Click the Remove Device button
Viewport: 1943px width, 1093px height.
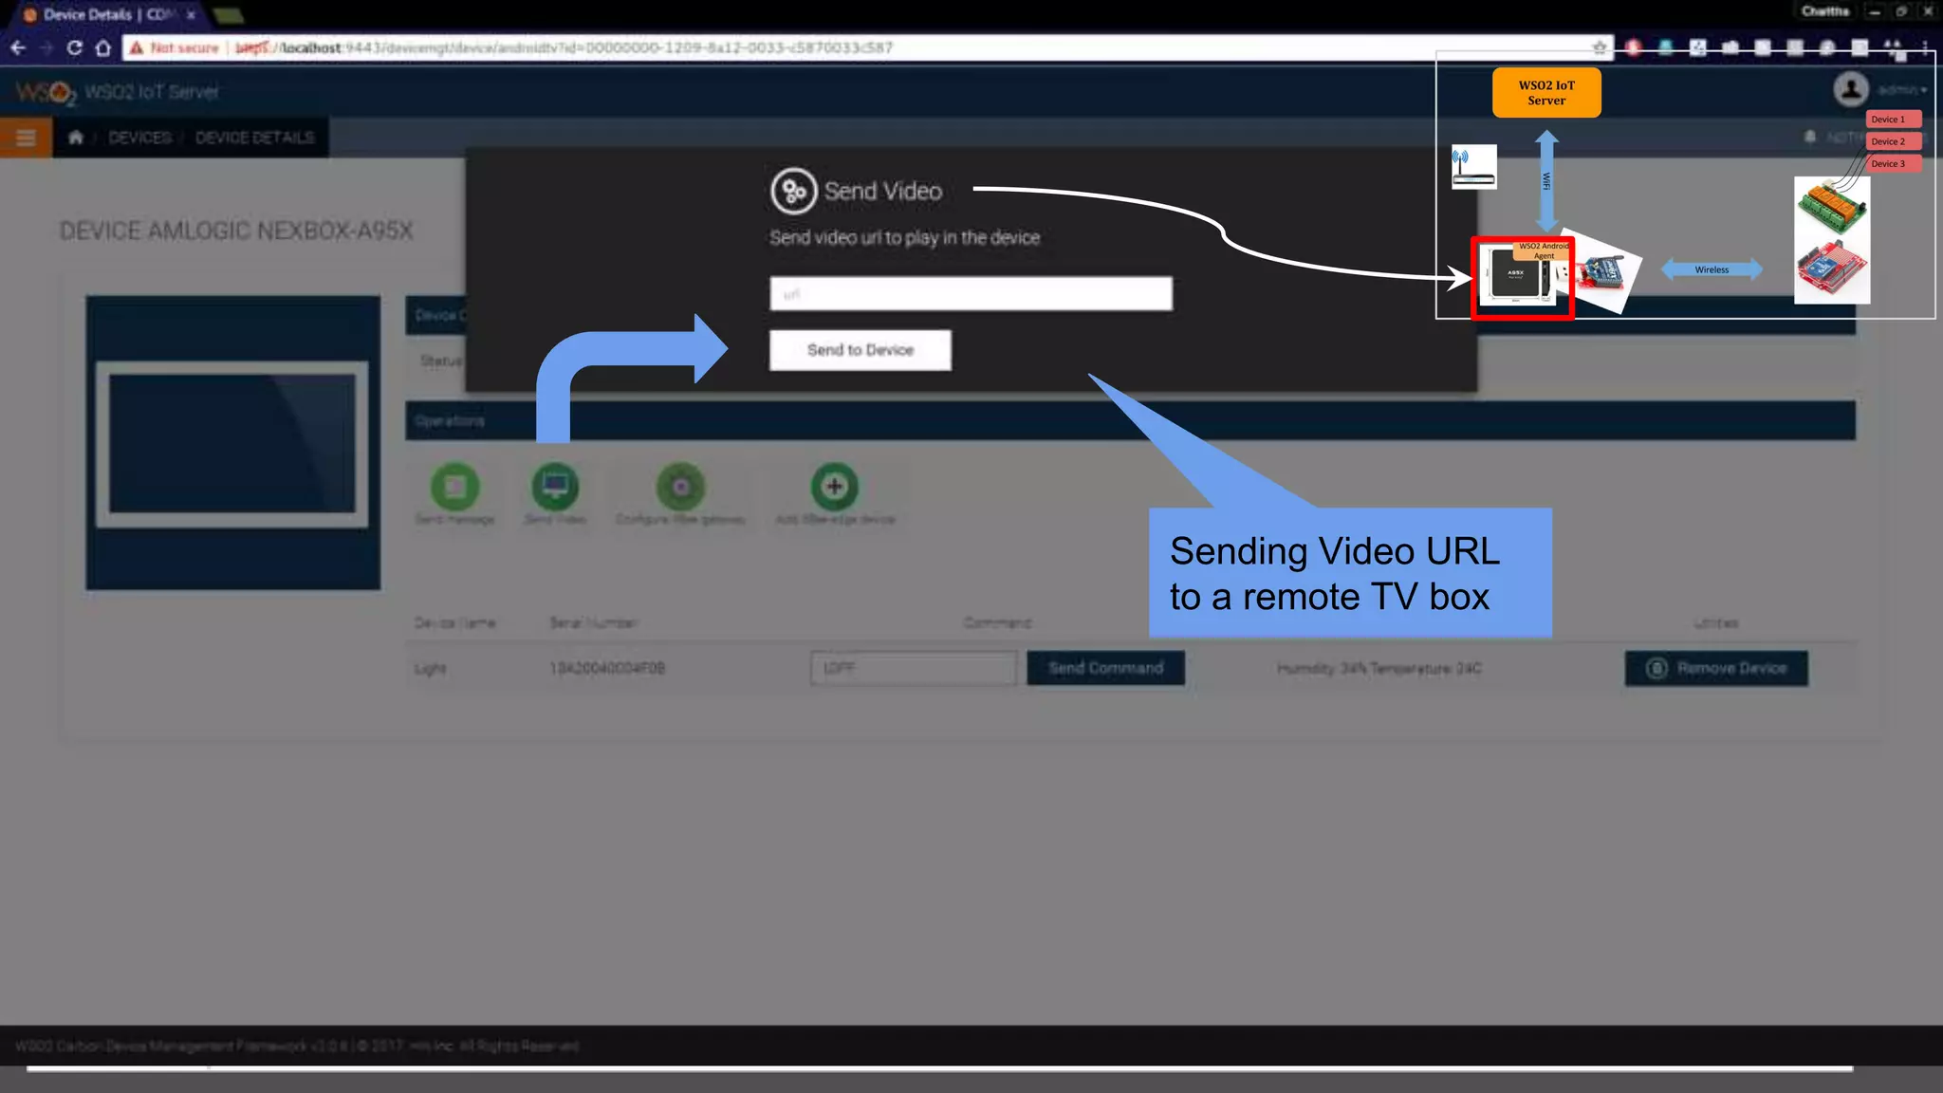click(1716, 668)
